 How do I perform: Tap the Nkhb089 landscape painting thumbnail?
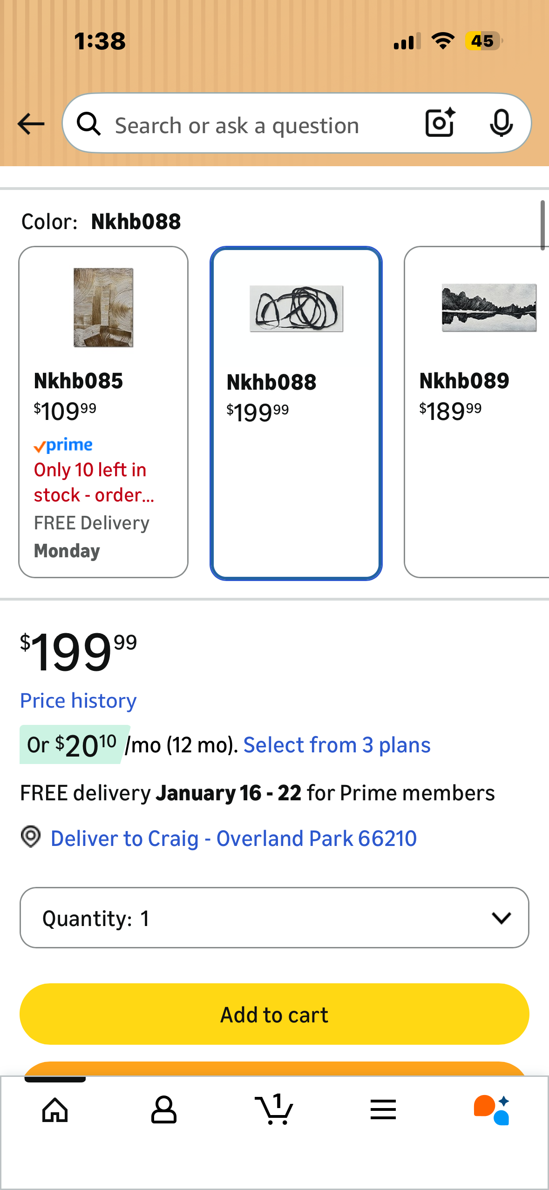click(x=489, y=308)
